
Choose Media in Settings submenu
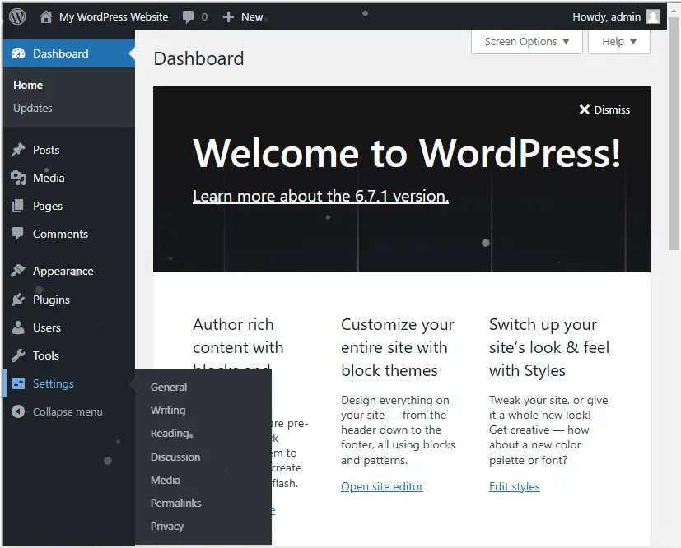(166, 480)
